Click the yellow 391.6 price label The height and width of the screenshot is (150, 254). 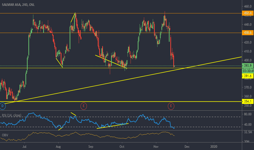(x=248, y=76)
